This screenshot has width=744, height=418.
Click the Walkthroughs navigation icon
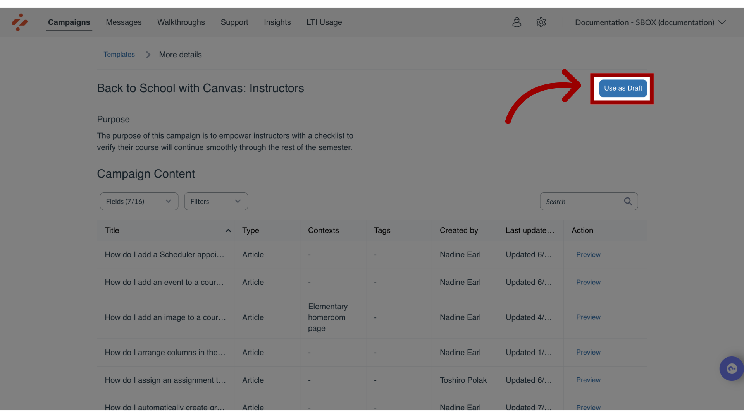tap(181, 22)
